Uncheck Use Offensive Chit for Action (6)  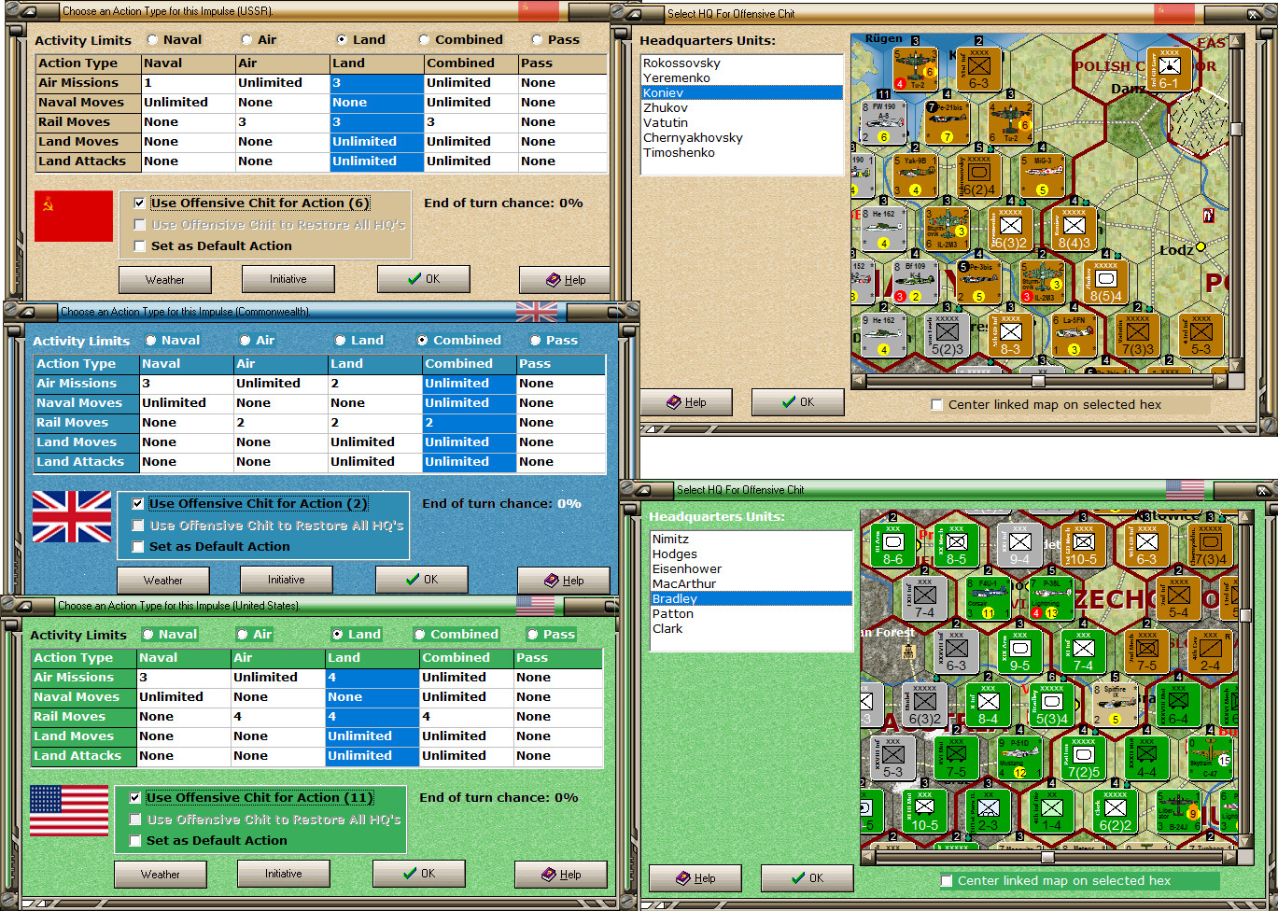(252, 203)
